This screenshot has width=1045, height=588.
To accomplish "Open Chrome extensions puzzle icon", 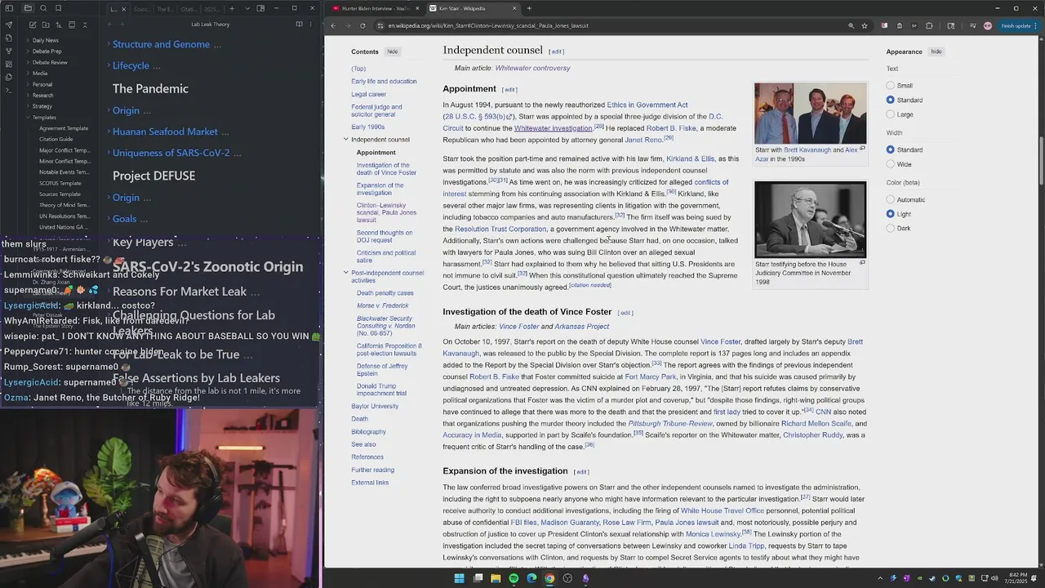I will (929, 25).
